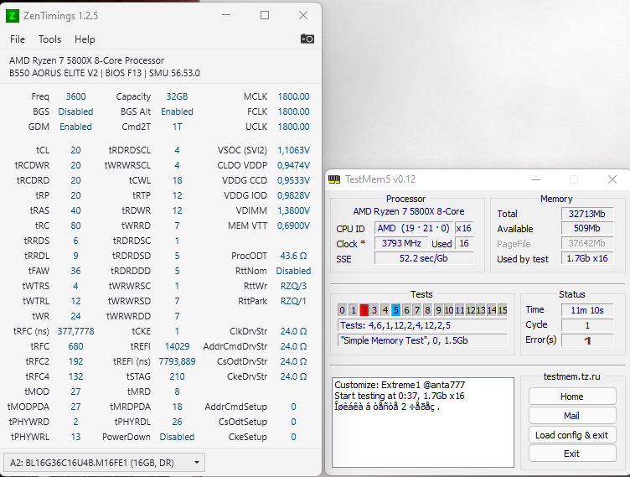The image size is (630, 477).
Task: Select test box 3 in Tests row
Action: pyautogui.click(x=374, y=310)
